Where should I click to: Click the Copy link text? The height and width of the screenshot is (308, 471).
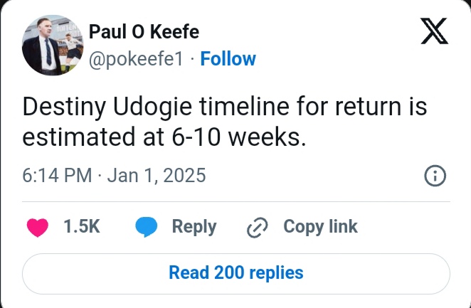[320, 227]
